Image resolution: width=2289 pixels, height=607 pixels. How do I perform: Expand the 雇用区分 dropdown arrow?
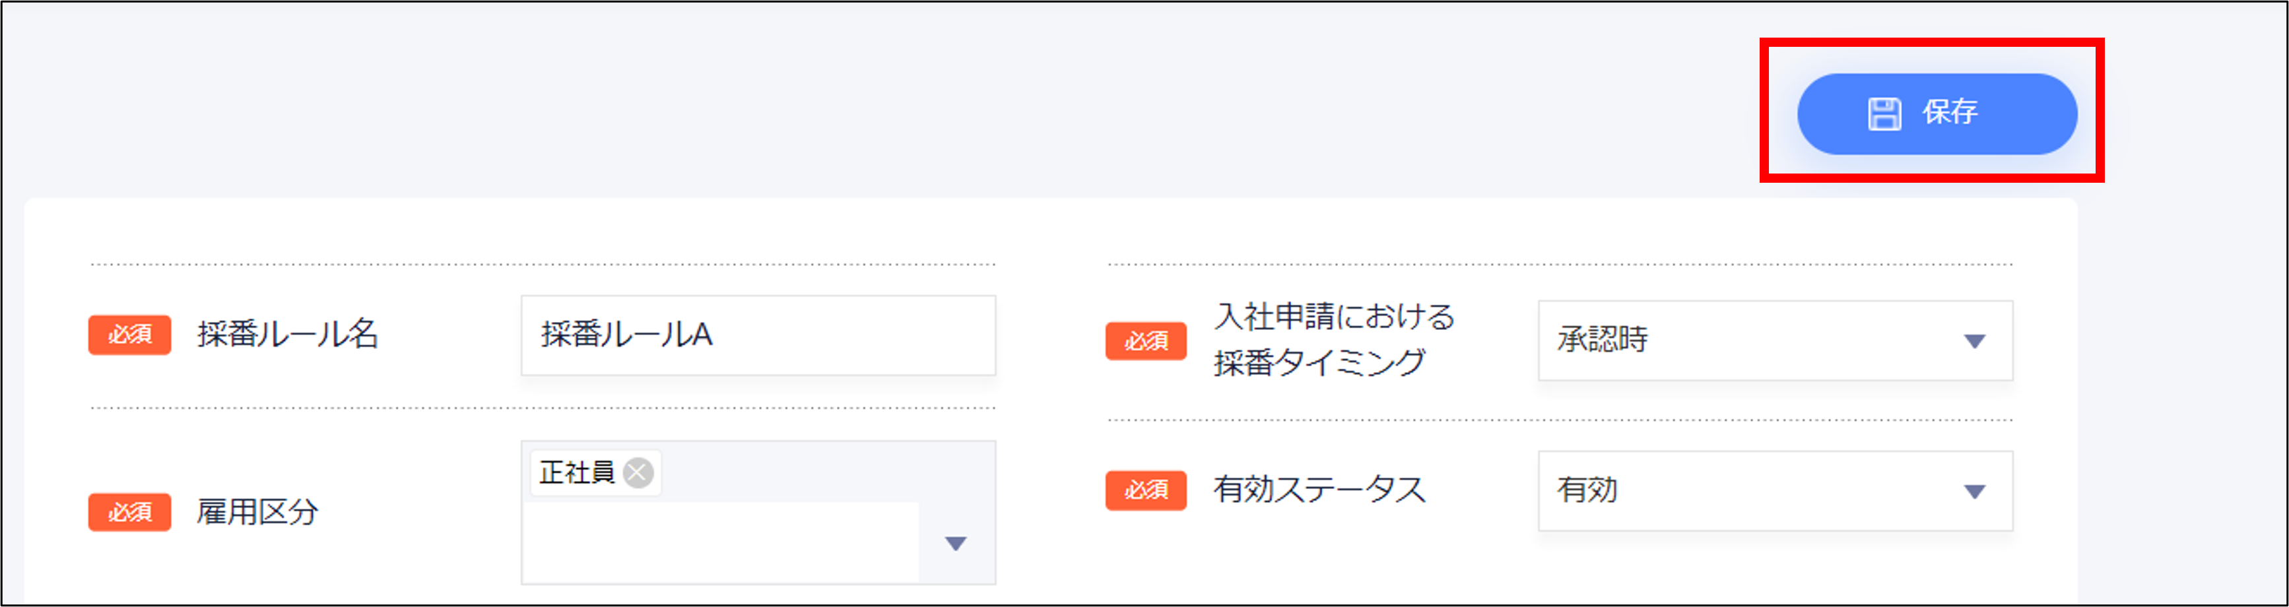tap(955, 544)
